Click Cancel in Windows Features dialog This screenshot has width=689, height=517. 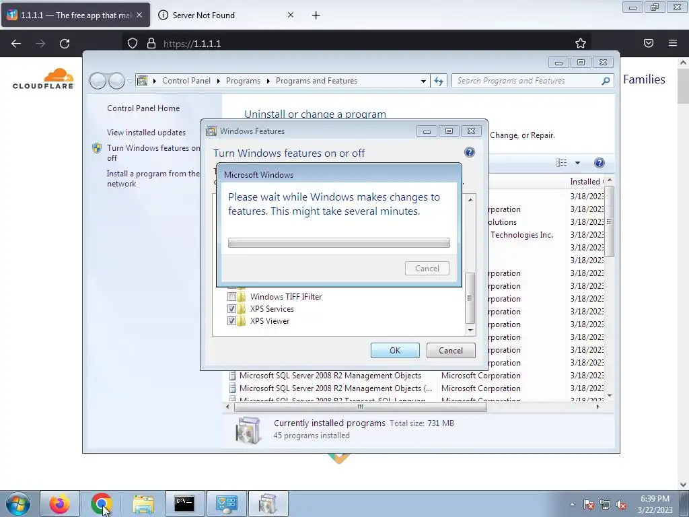[x=451, y=350]
